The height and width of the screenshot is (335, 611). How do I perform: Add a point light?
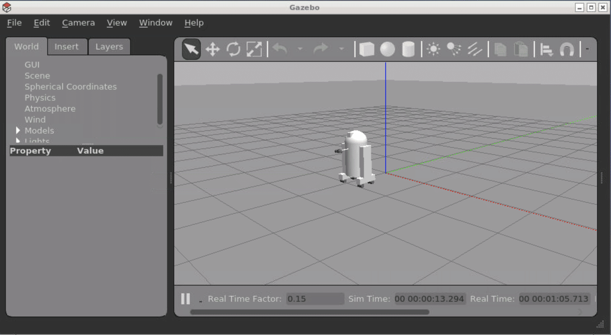433,49
